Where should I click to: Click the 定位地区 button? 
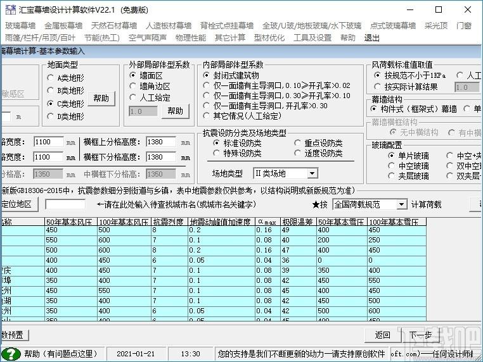coord(19,204)
